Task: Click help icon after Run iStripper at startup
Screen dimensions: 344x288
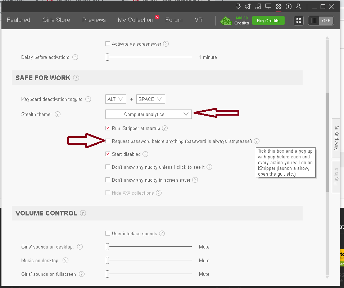Action: click(165, 128)
